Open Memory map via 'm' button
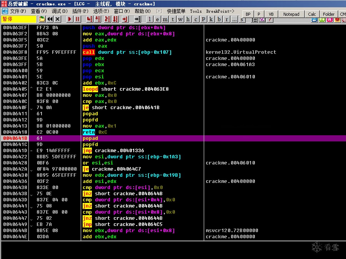This screenshot has width=346, height=259. click(165, 19)
